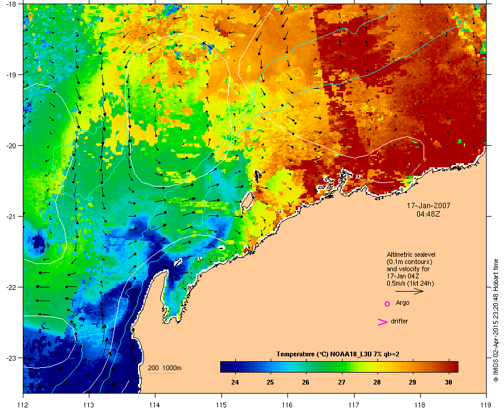
Task: Click the 0.5m/s velocity scale arrow
Action: click(x=409, y=291)
